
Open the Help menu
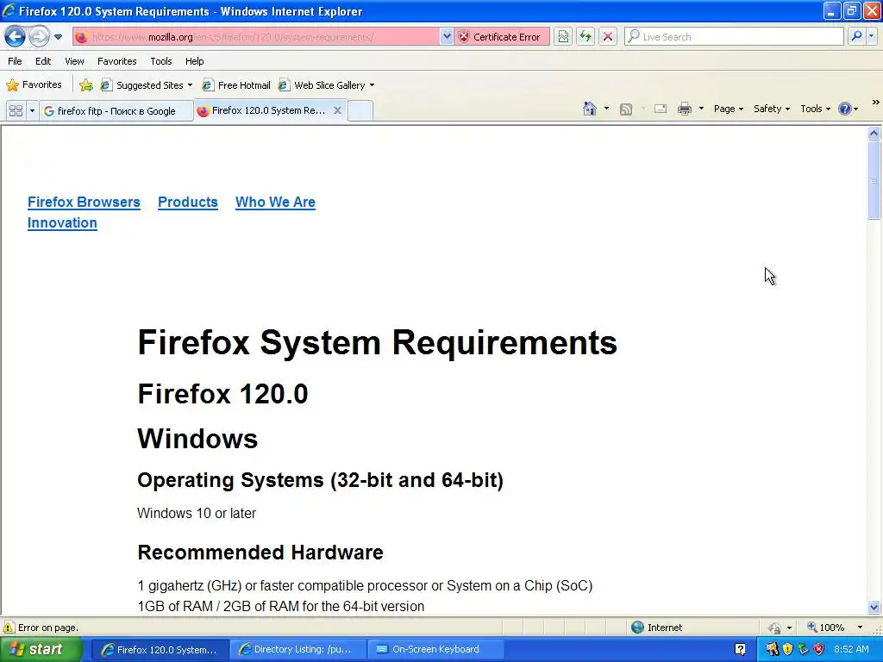click(x=195, y=61)
